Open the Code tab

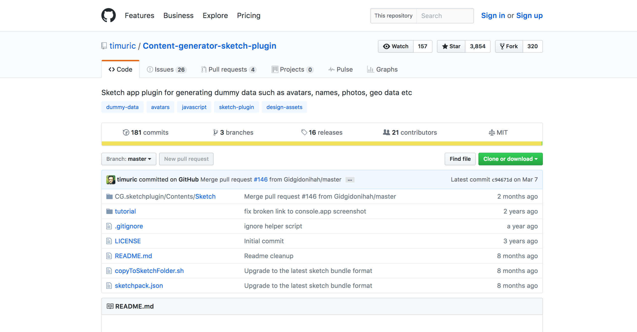[x=120, y=69]
